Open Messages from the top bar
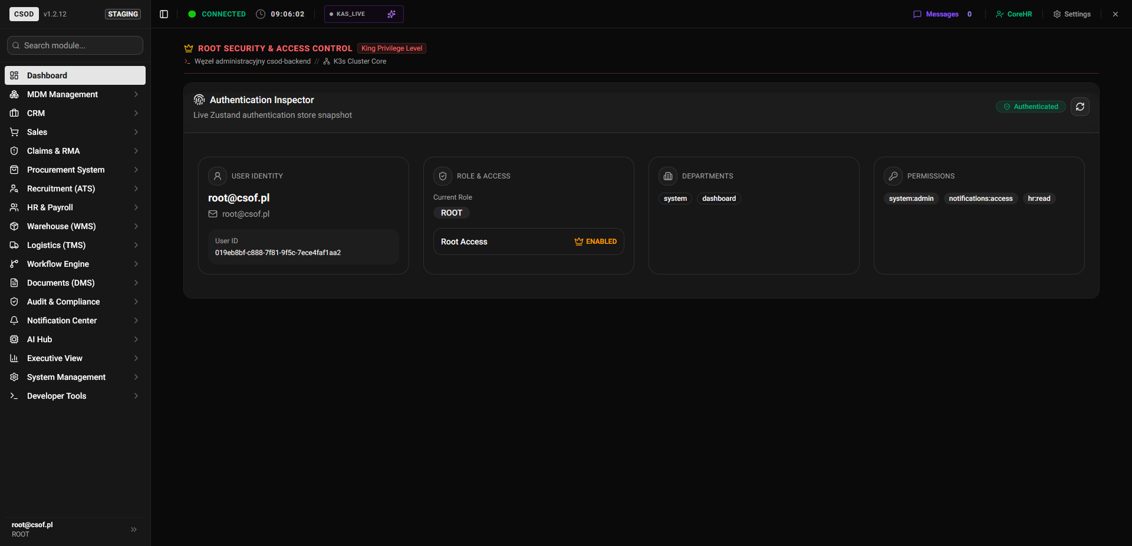This screenshot has height=546, width=1132. [x=942, y=14]
